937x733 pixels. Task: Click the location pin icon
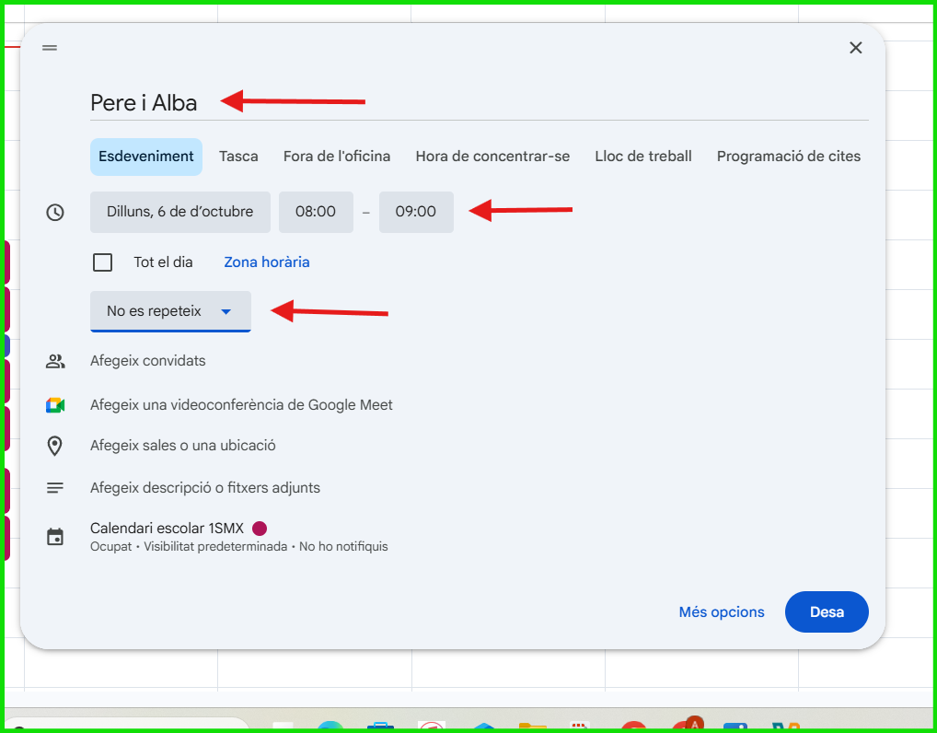click(55, 446)
